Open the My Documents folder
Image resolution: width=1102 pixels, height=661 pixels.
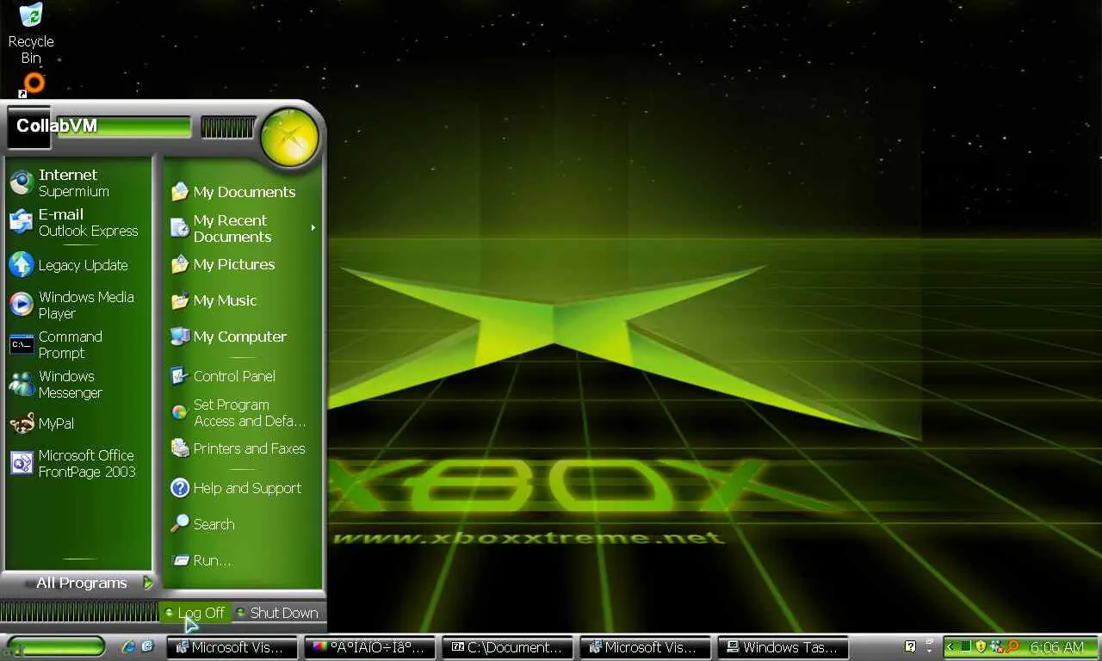tap(243, 192)
